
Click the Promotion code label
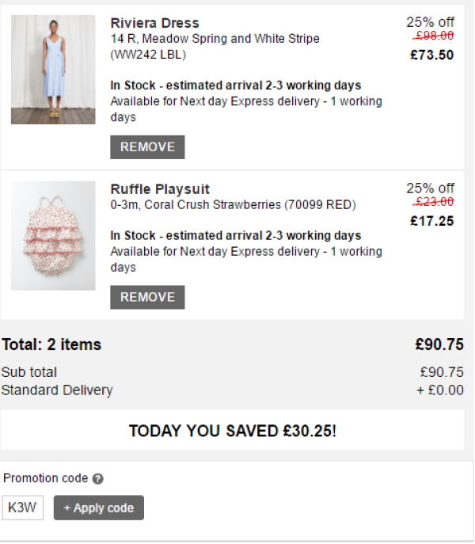[x=45, y=478]
